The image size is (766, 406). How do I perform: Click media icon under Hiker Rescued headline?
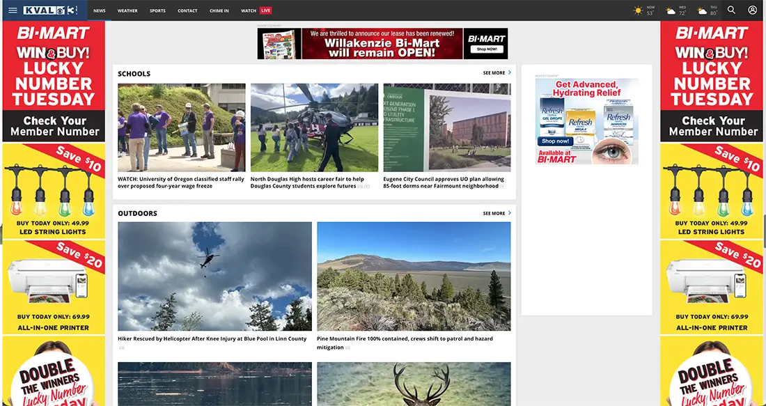pyautogui.click(x=122, y=348)
